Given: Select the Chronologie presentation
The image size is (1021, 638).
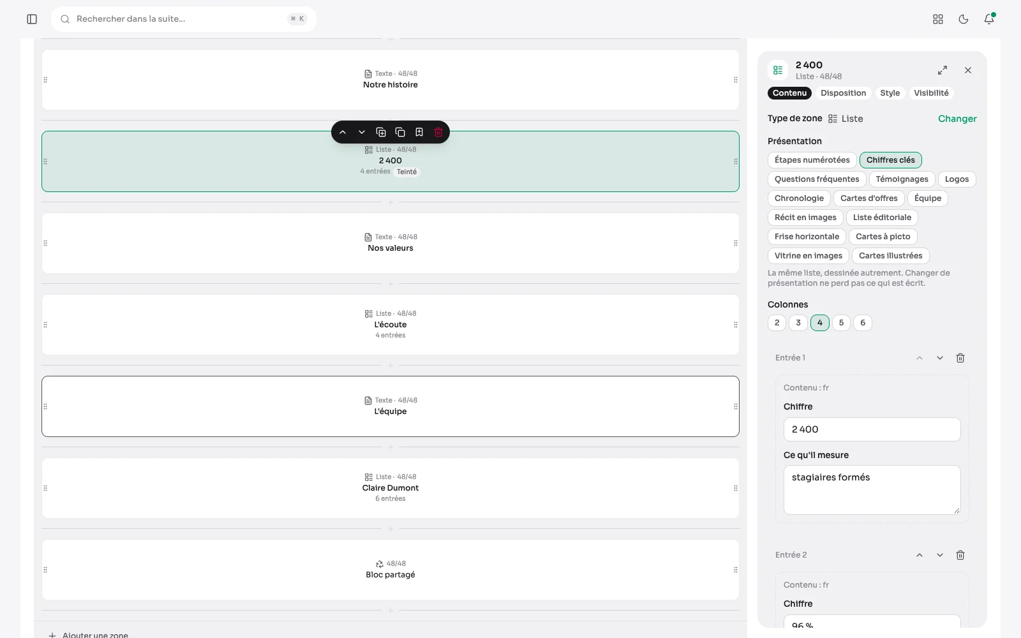Looking at the screenshot, I should pos(799,198).
